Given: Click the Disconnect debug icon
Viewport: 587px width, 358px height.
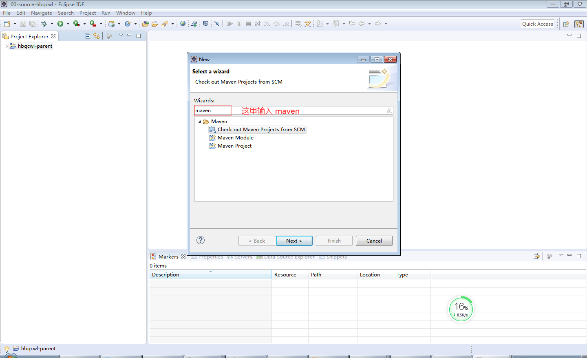Looking at the screenshot, I should 257,24.
